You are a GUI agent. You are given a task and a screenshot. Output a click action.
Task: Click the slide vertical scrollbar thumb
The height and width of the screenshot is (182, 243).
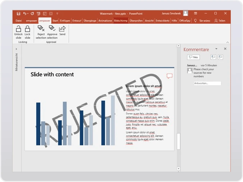pyautogui.click(x=179, y=142)
